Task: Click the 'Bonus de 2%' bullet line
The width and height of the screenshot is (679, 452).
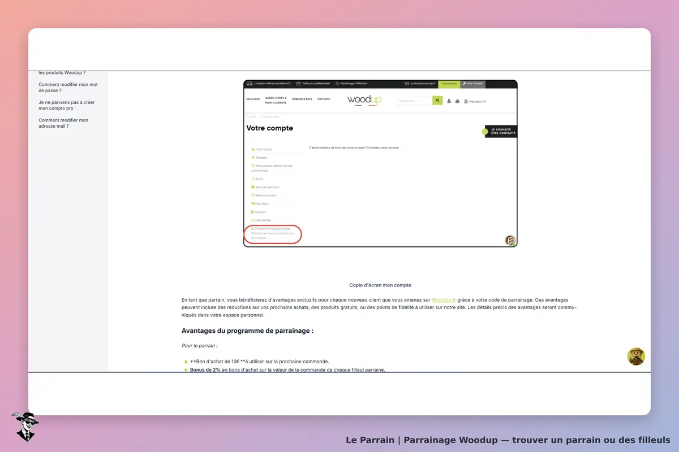Action: click(x=287, y=370)
